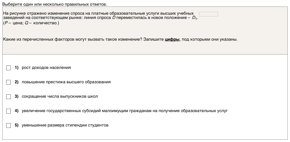The width and height of the screenshot is (290, 142).
Task: Click instruction "Выберите один или несколько правильных ответов"
Action: point(55,5)
